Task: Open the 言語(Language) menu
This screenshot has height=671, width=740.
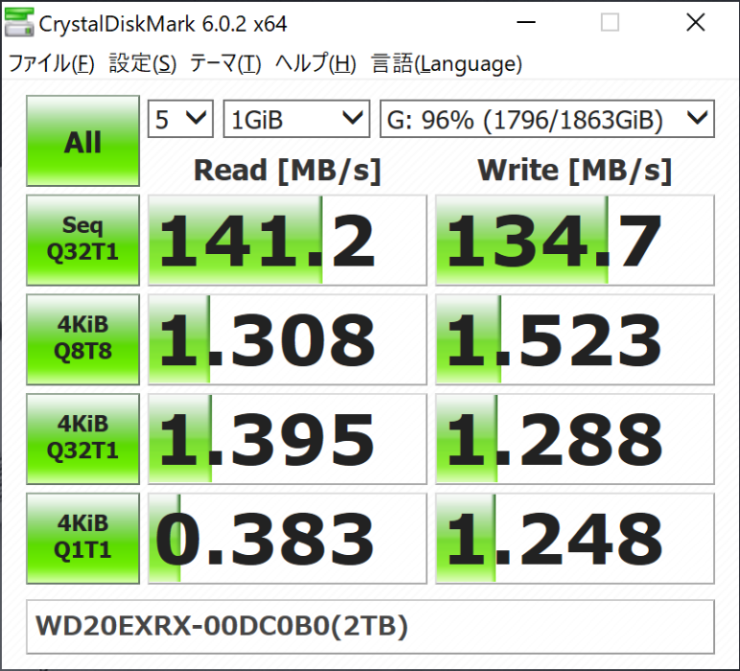Action: pos(446,64)
